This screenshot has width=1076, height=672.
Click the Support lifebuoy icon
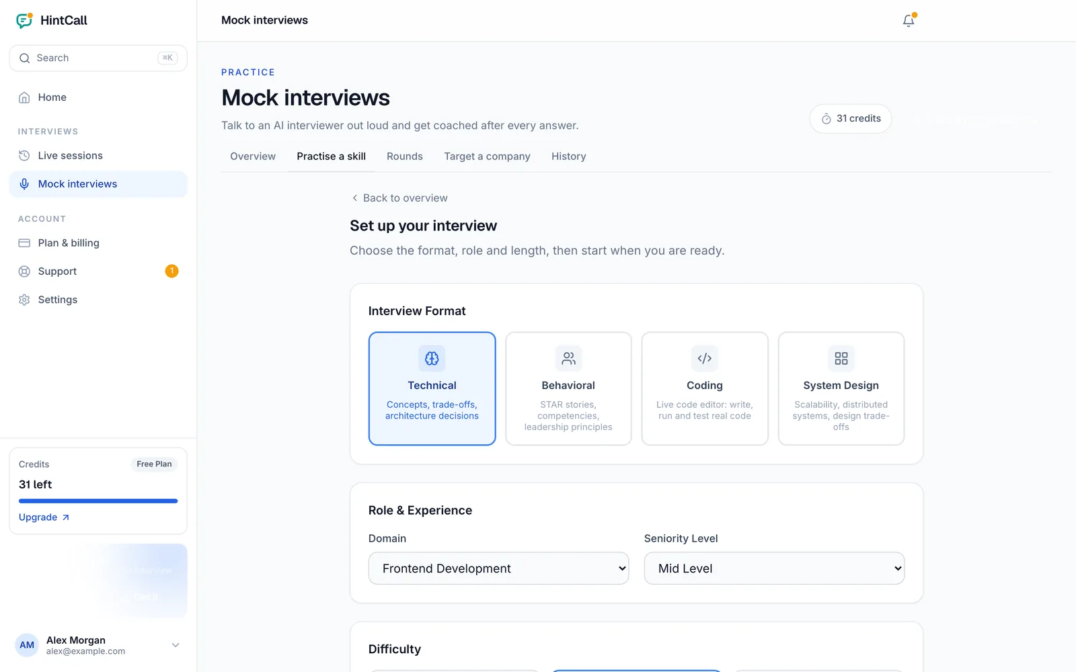tap(24, 271)
